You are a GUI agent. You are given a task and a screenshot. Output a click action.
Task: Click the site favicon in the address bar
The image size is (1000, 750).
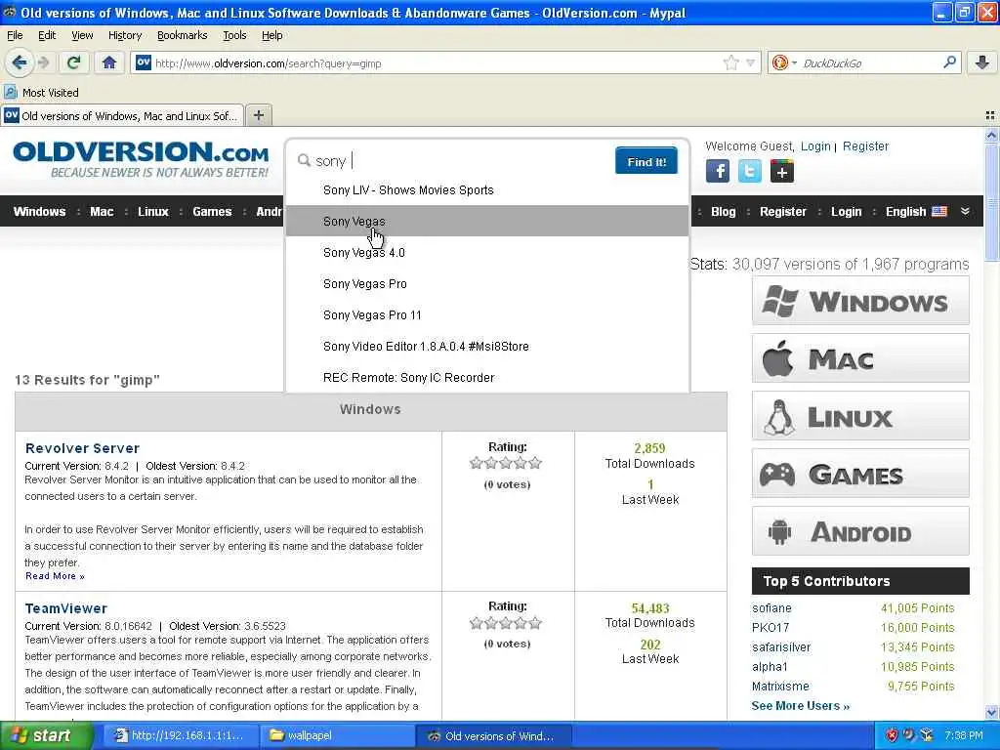click(x=144, y=62)
